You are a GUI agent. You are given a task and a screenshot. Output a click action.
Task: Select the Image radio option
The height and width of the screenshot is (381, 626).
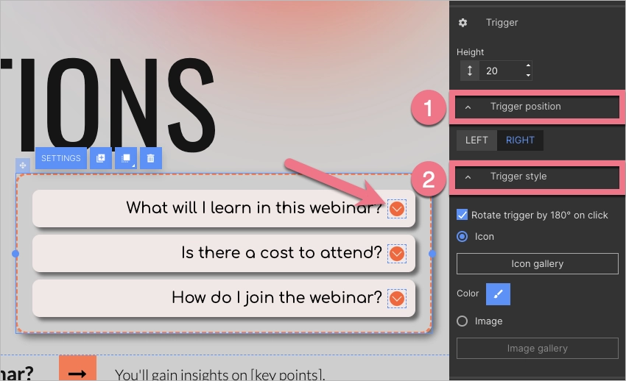462,321
